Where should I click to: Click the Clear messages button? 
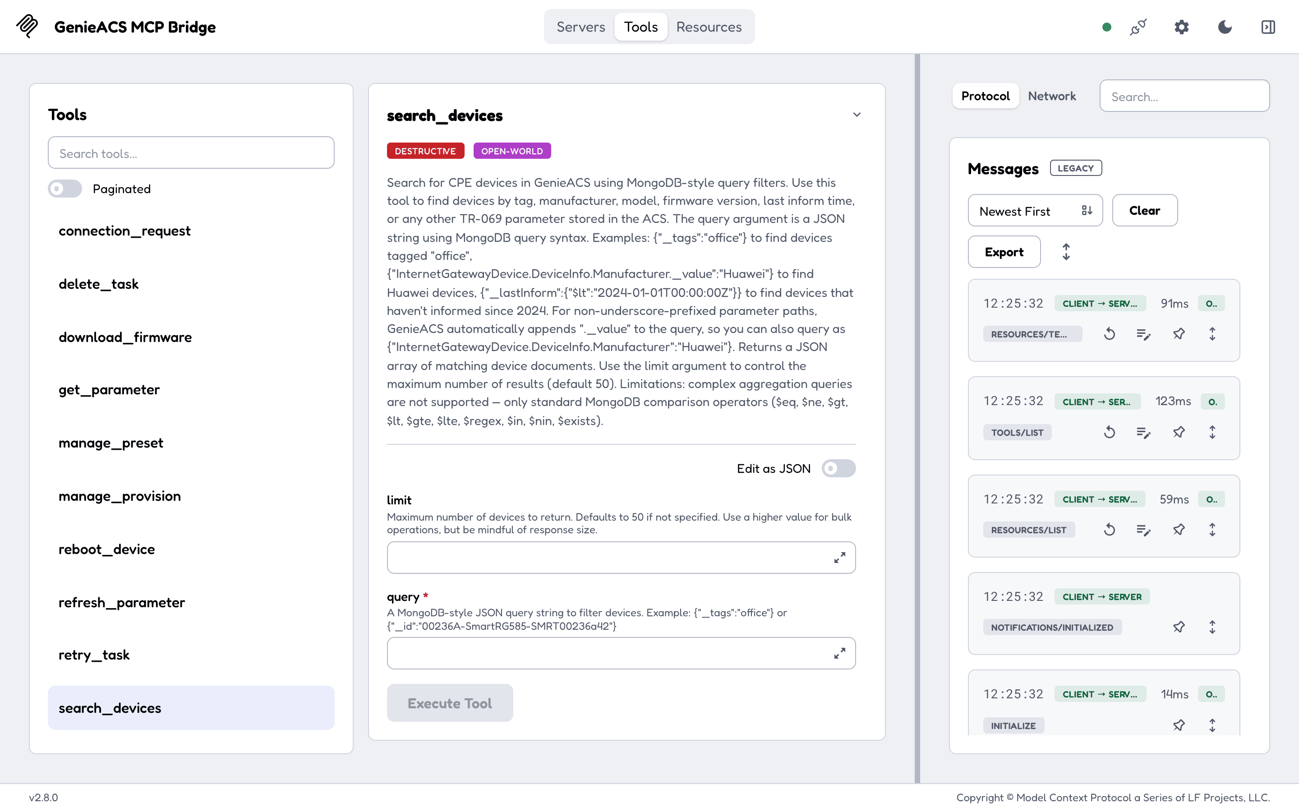click(1144, 211)
